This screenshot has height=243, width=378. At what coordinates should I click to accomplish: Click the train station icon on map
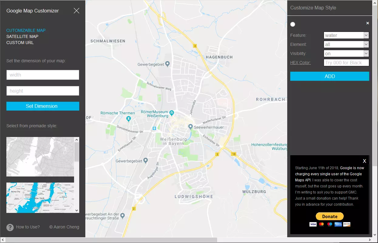tap(154, 128)
